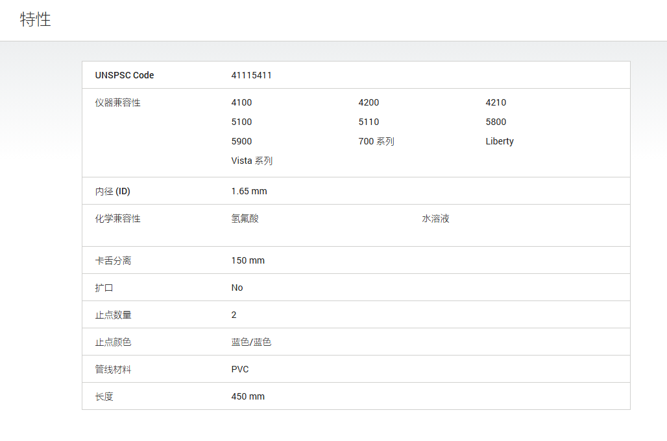The height and width of the screenshot is (441, 667).
Task: Click the 管线材料 row label
Action: 113,369
